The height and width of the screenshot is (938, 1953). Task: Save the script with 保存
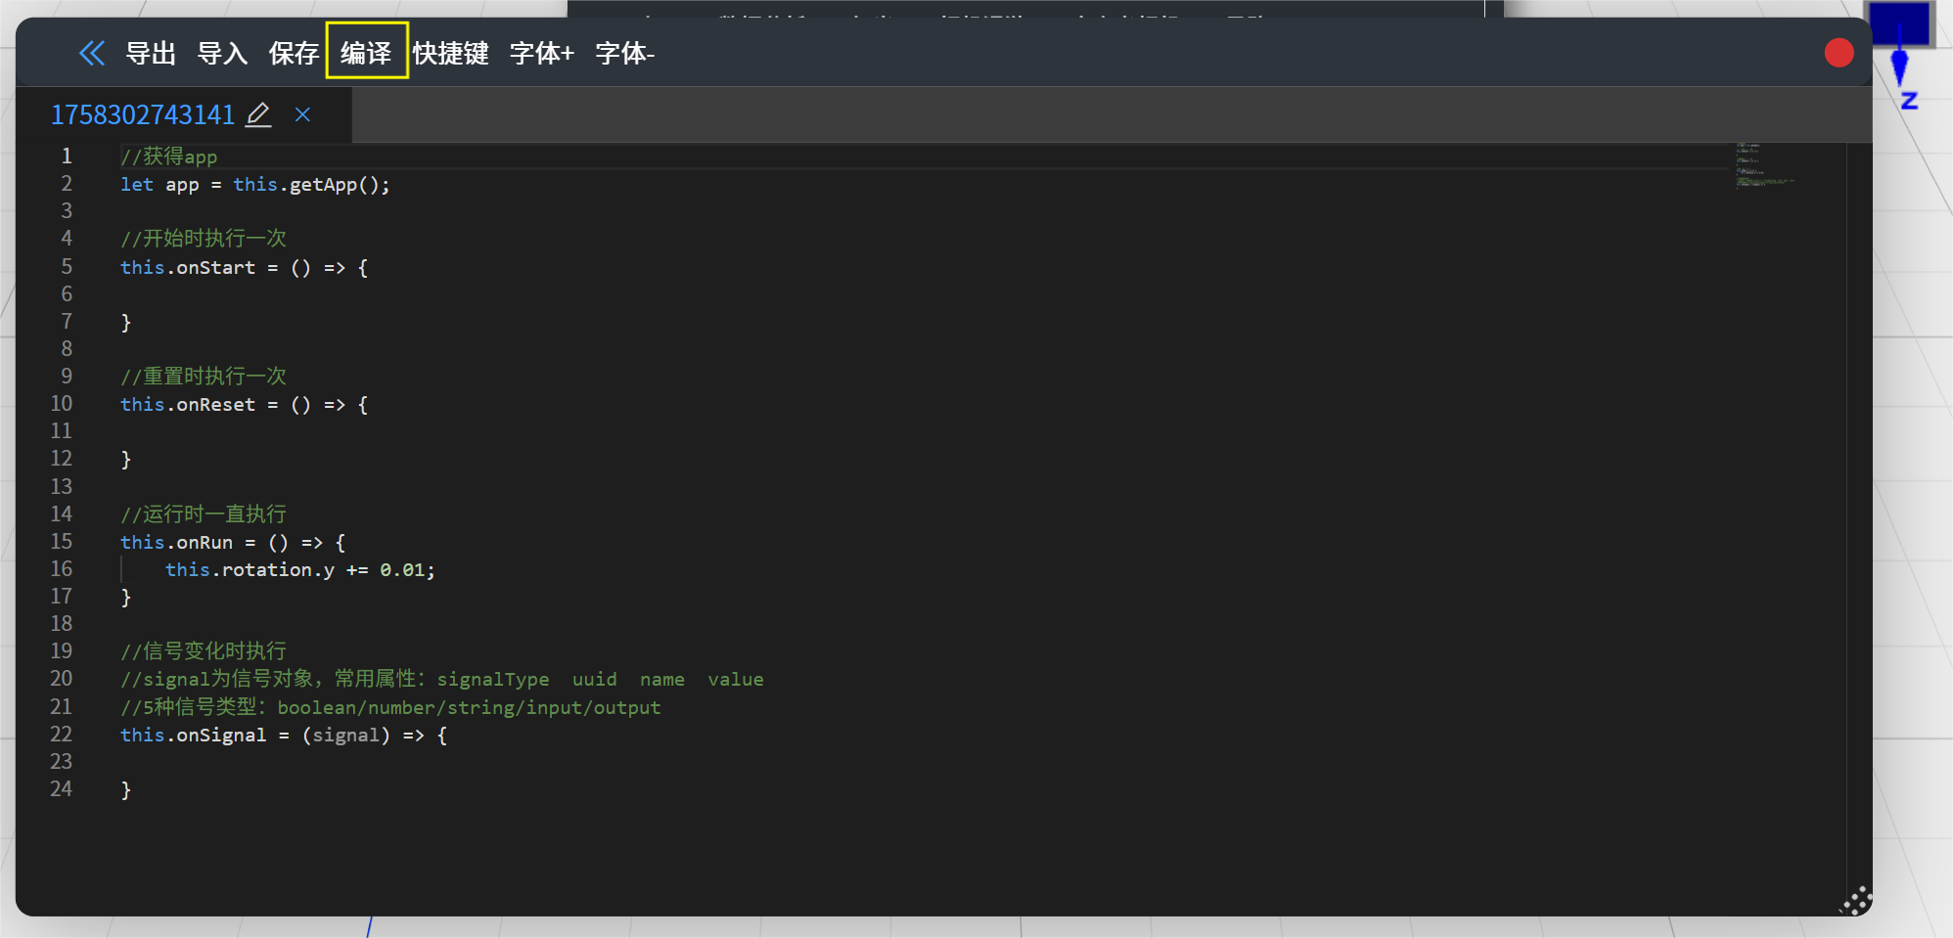point(294,53)
